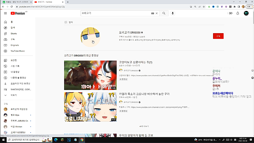Go back with the browser back arrow

click(x=3, y=7)
